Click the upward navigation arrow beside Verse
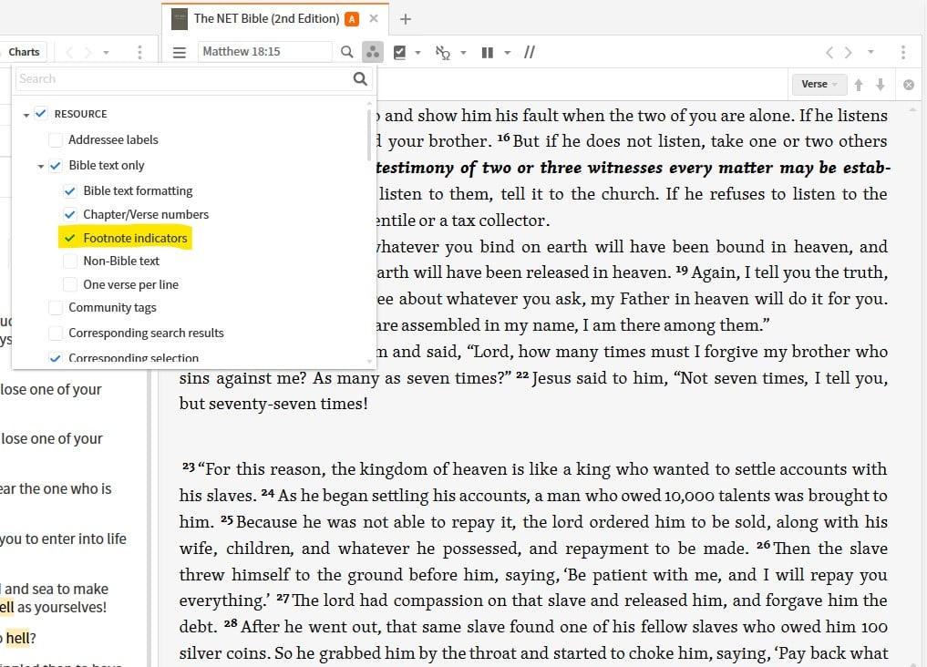The image size is (927, 667). coord(860,84)
